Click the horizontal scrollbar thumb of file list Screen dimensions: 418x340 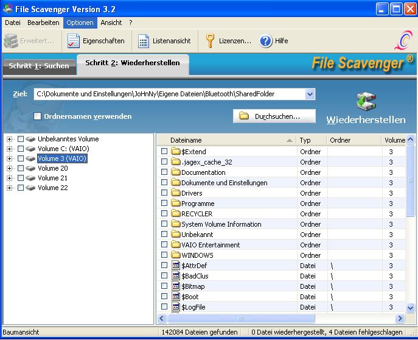point(241,319)
